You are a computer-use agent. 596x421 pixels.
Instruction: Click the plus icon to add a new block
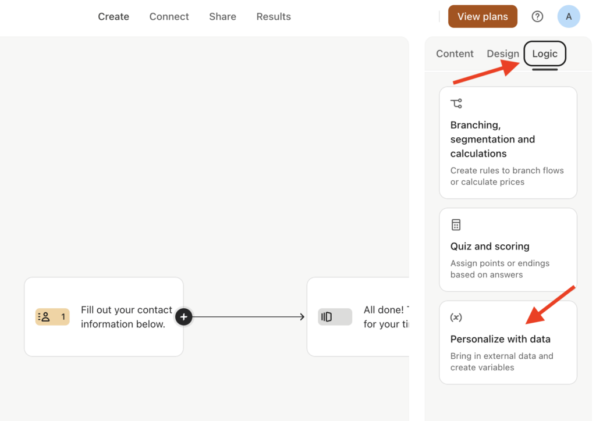tap(183, 317)
